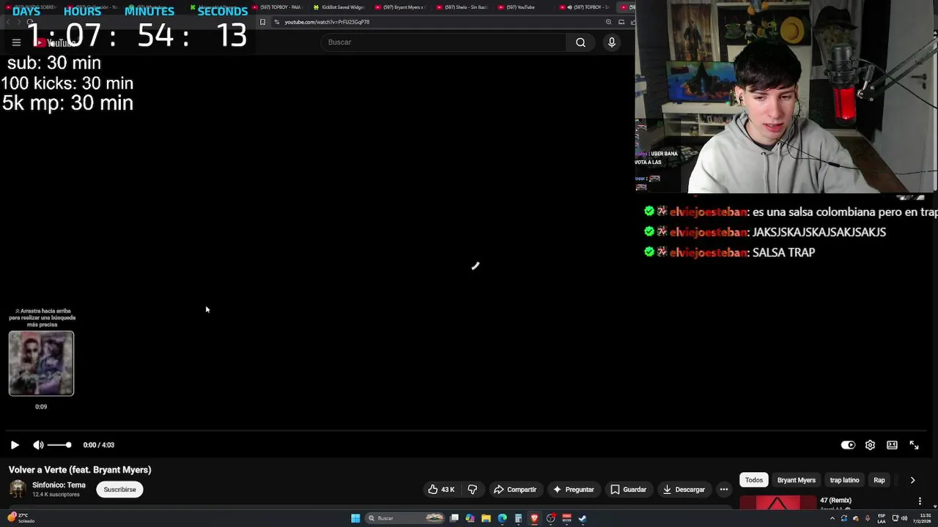Click the browser address bar URL
This screenshot has height=527, width=938.
coord(327,22)
